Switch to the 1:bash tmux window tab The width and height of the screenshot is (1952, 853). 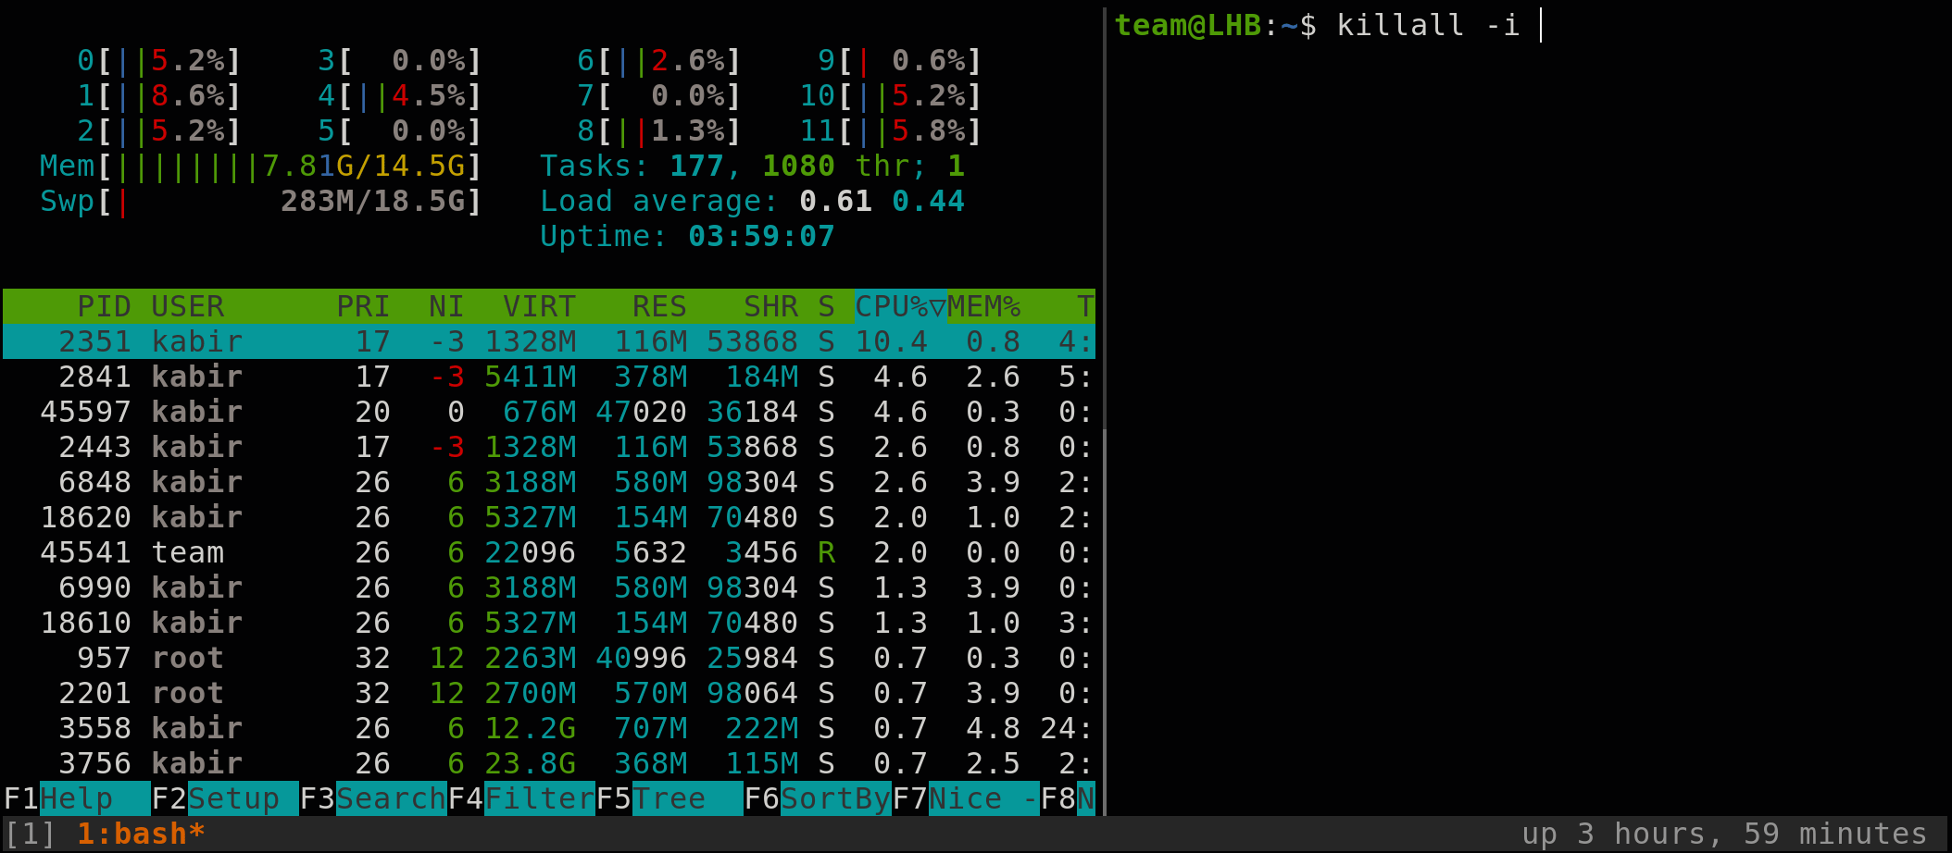click(x=139, y=834)
